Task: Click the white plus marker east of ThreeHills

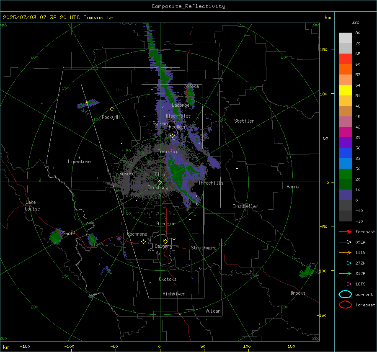Action: tap(237, 168)
